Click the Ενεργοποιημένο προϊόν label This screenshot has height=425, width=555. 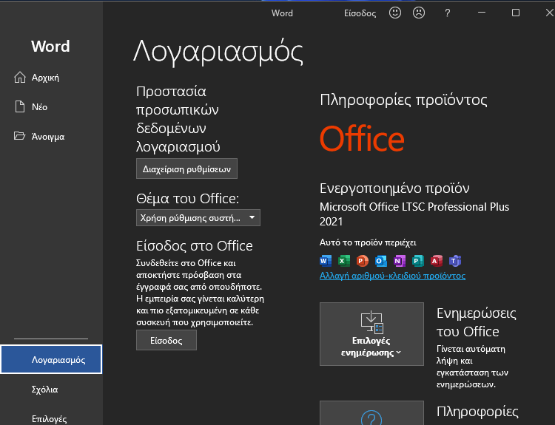coord(394,188)
